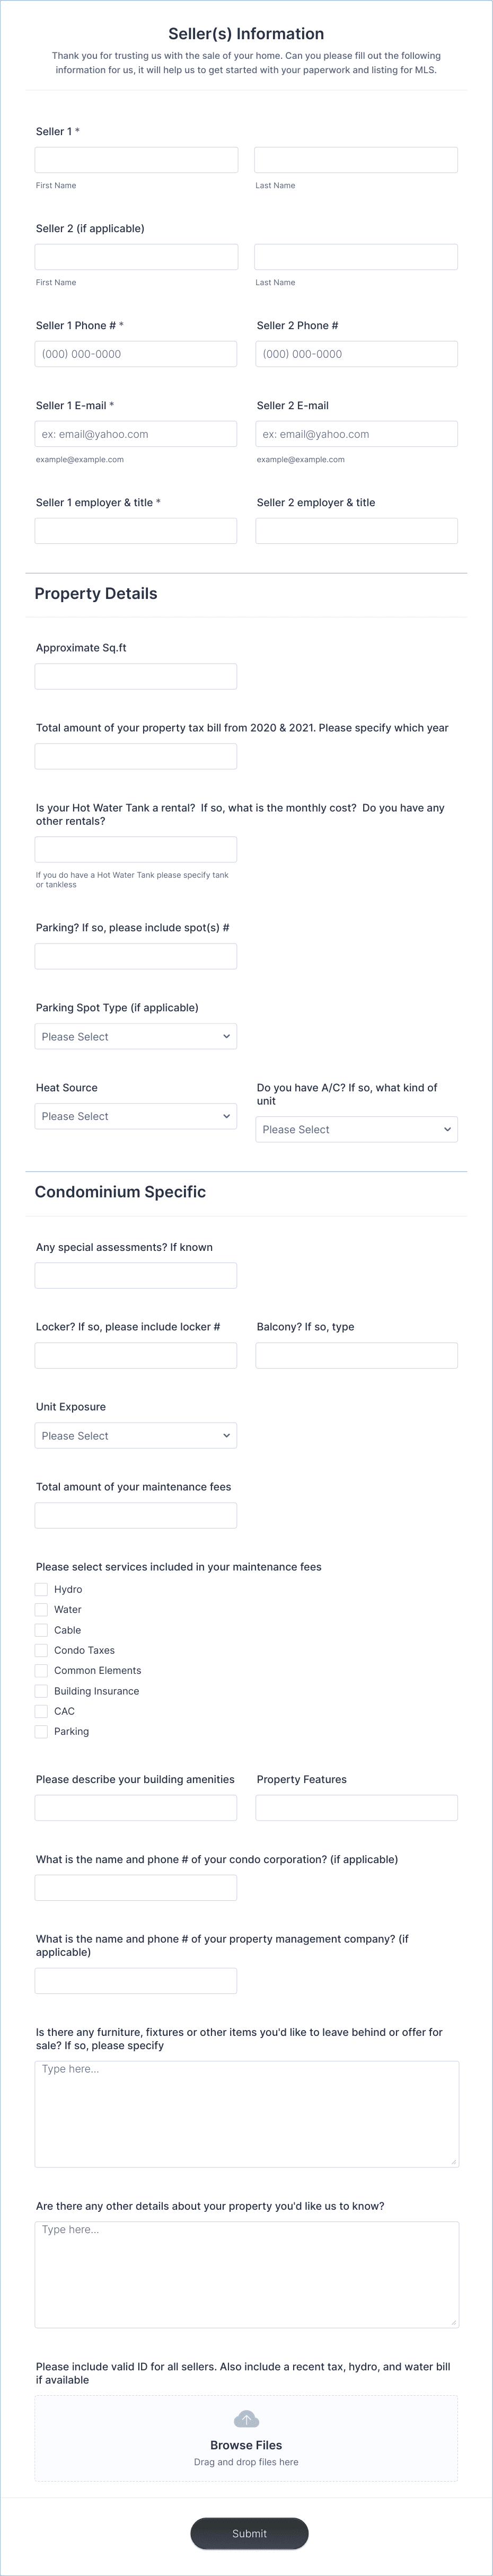
Task: Click the Seller 1 Phone # field
Action: tap(136, 354)
